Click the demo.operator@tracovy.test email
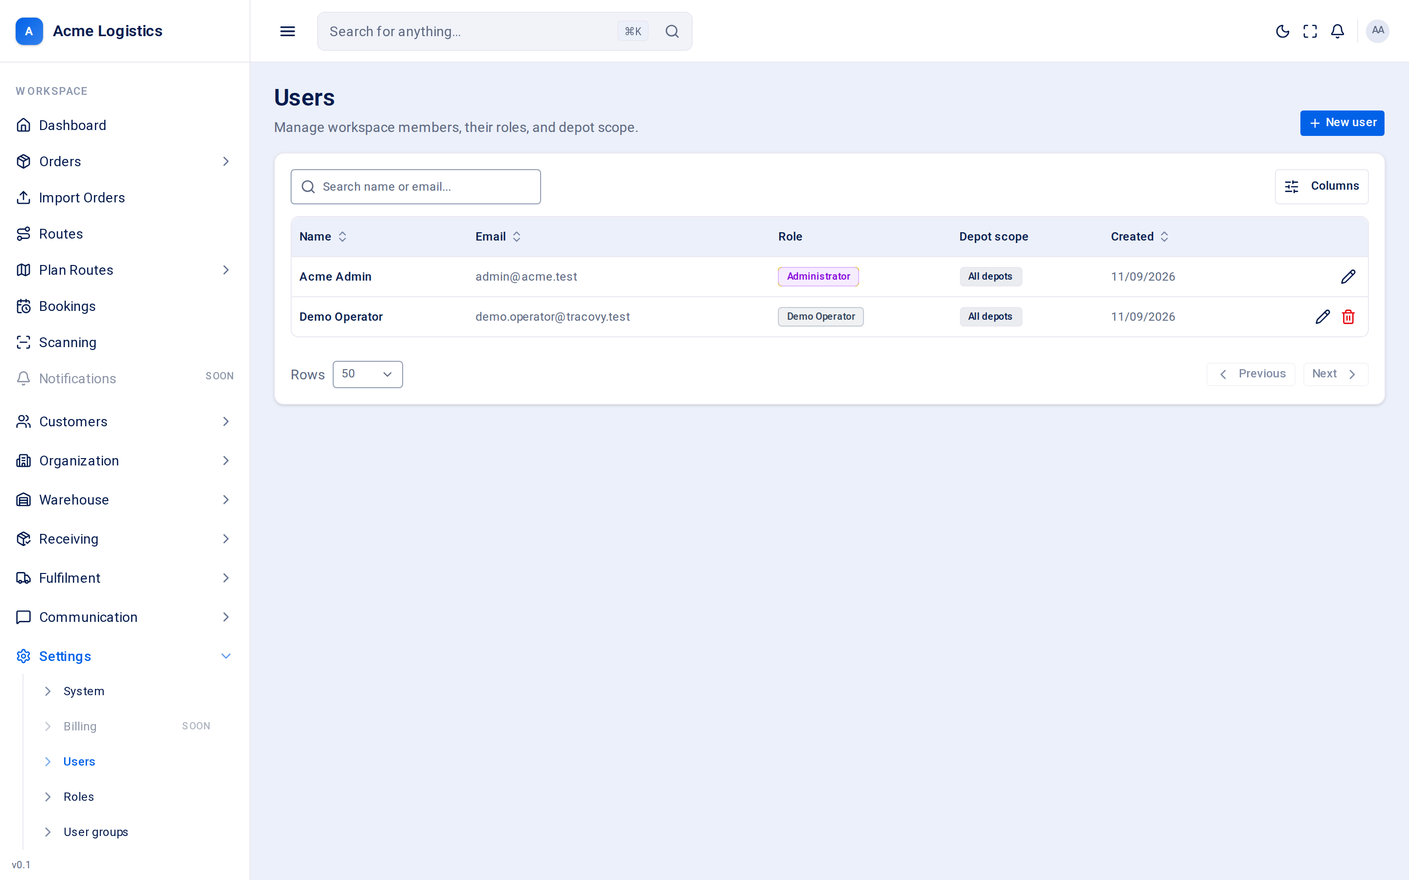The height and width of the screenshot is (880, 1409). (x=552, y=317)
